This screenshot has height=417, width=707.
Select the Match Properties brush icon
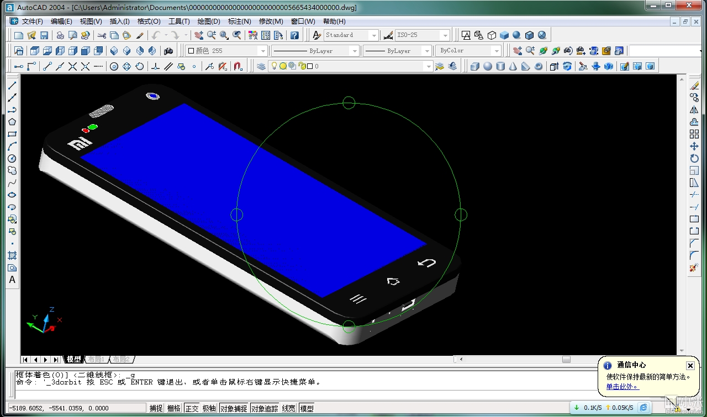(140, 35)
